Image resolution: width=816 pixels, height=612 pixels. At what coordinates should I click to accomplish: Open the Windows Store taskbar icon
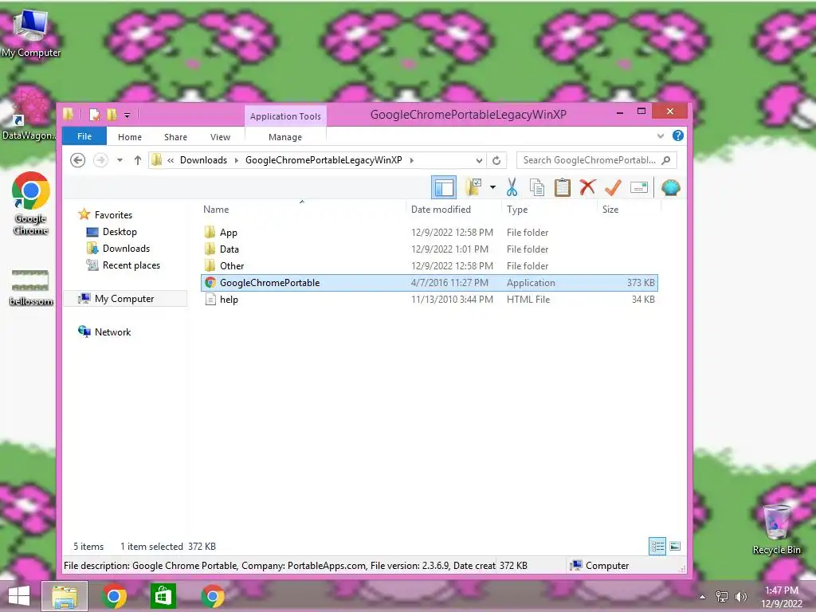coord(163,596)
